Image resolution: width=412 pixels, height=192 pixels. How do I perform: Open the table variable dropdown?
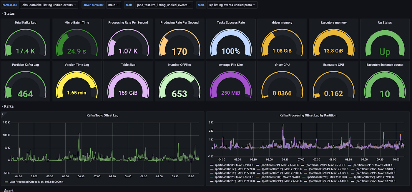(164, 5)
